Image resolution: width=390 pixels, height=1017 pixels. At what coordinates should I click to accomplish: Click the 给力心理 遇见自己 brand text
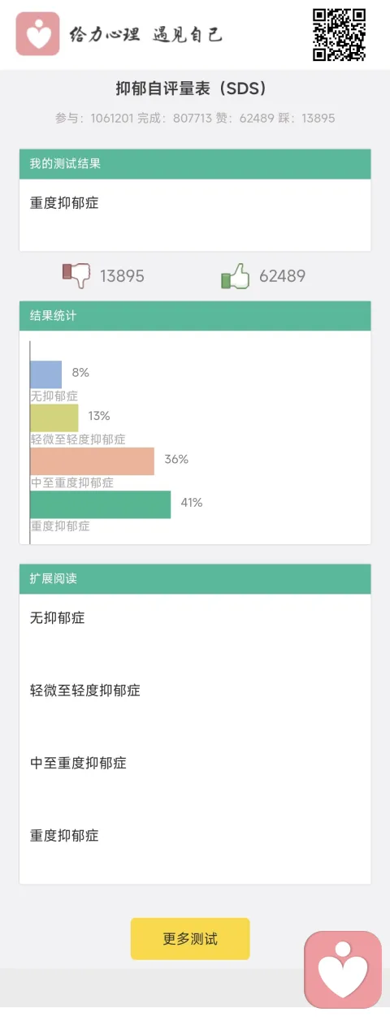(x=145, y=34)
